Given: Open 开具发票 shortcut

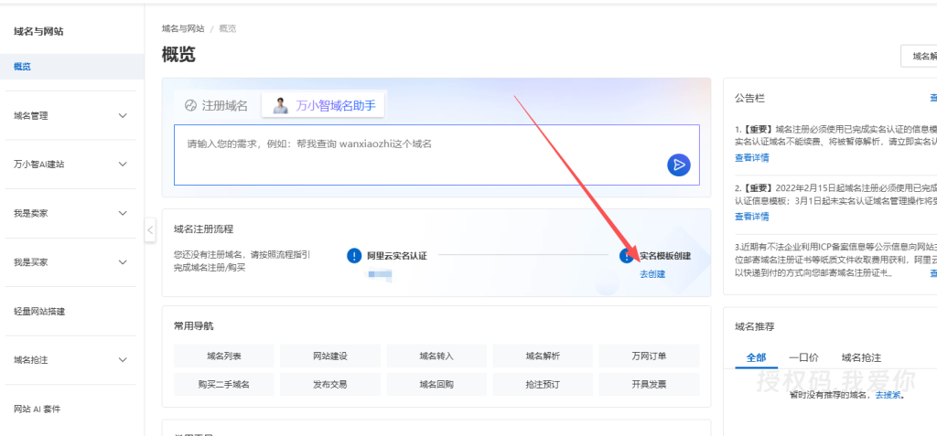Looking at the screenshot, I should coord(649,384).
